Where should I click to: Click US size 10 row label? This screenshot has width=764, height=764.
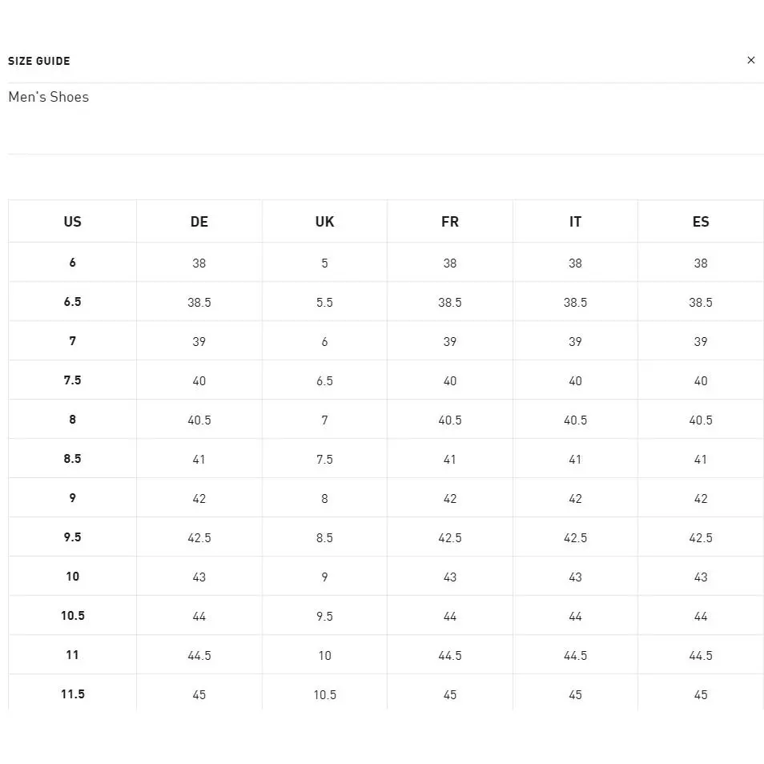73,577
